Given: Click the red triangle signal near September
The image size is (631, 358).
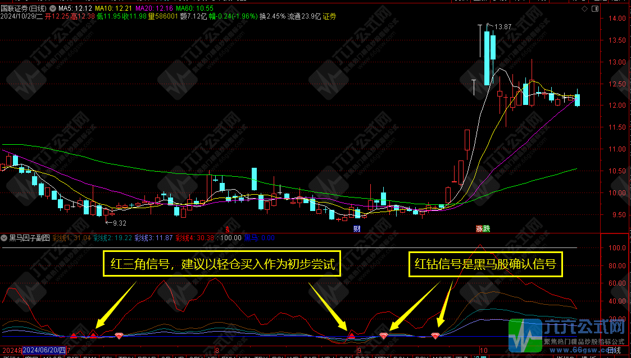Looking at the screenshot, I should click(351, 336).
